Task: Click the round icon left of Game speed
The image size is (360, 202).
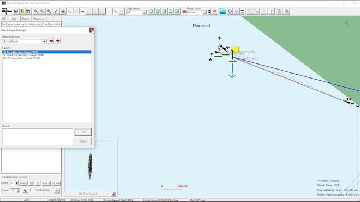Action: pyautogui.click(x=184, y=11)
